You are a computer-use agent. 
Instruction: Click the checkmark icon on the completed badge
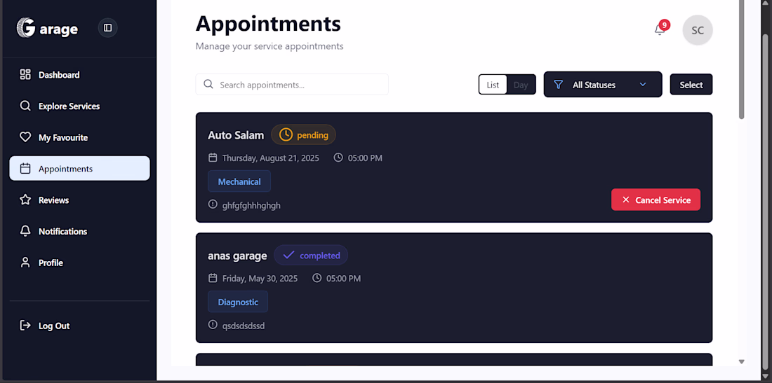pyautogui.click(x=288, y=255)
